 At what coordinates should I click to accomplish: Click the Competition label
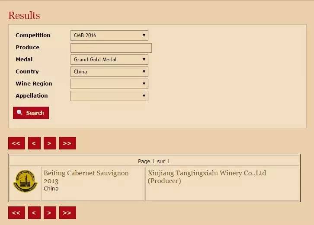click(x=33, y=35)
